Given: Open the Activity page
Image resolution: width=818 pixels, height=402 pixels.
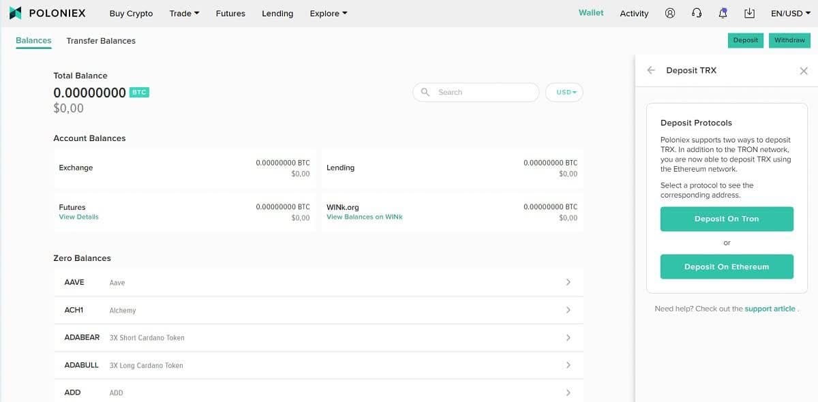Looking at the screenshot, I should pos(634,13).
